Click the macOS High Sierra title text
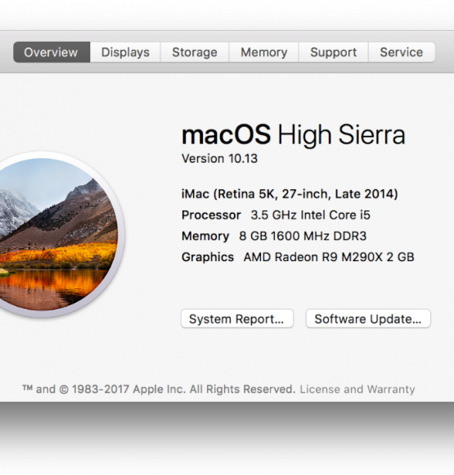 click(x=293, y=135)
